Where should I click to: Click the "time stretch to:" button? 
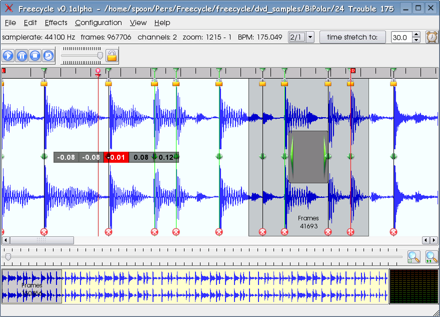(352, 37)
